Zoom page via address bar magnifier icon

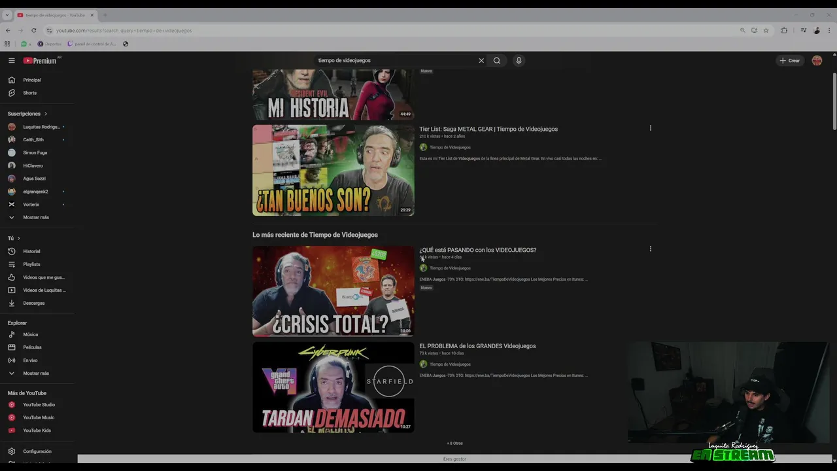point(742,30)
